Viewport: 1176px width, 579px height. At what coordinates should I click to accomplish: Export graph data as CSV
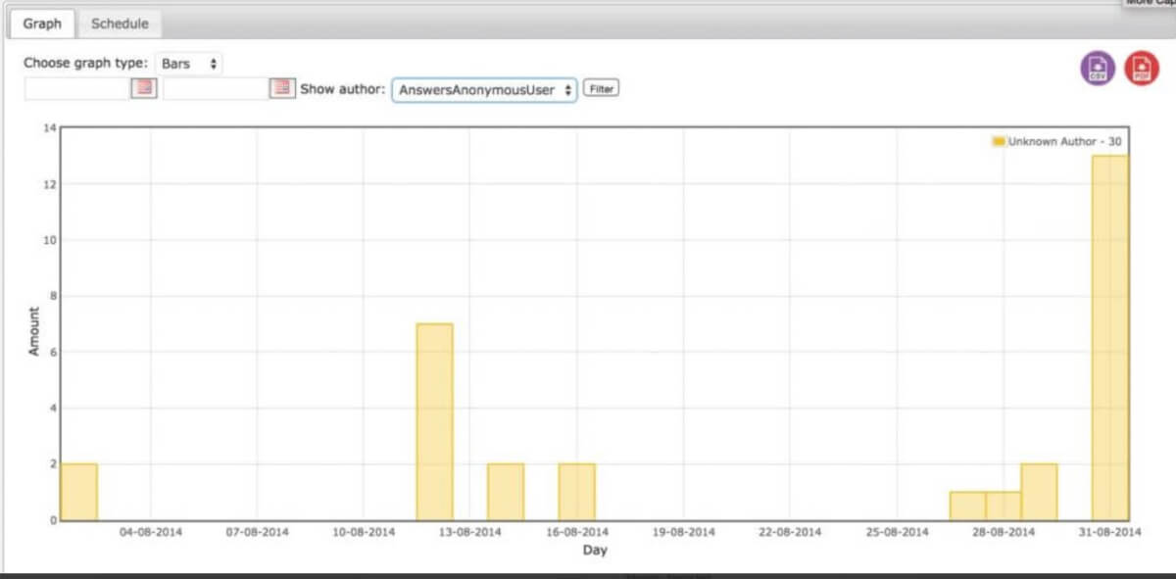pos(1098,69)
